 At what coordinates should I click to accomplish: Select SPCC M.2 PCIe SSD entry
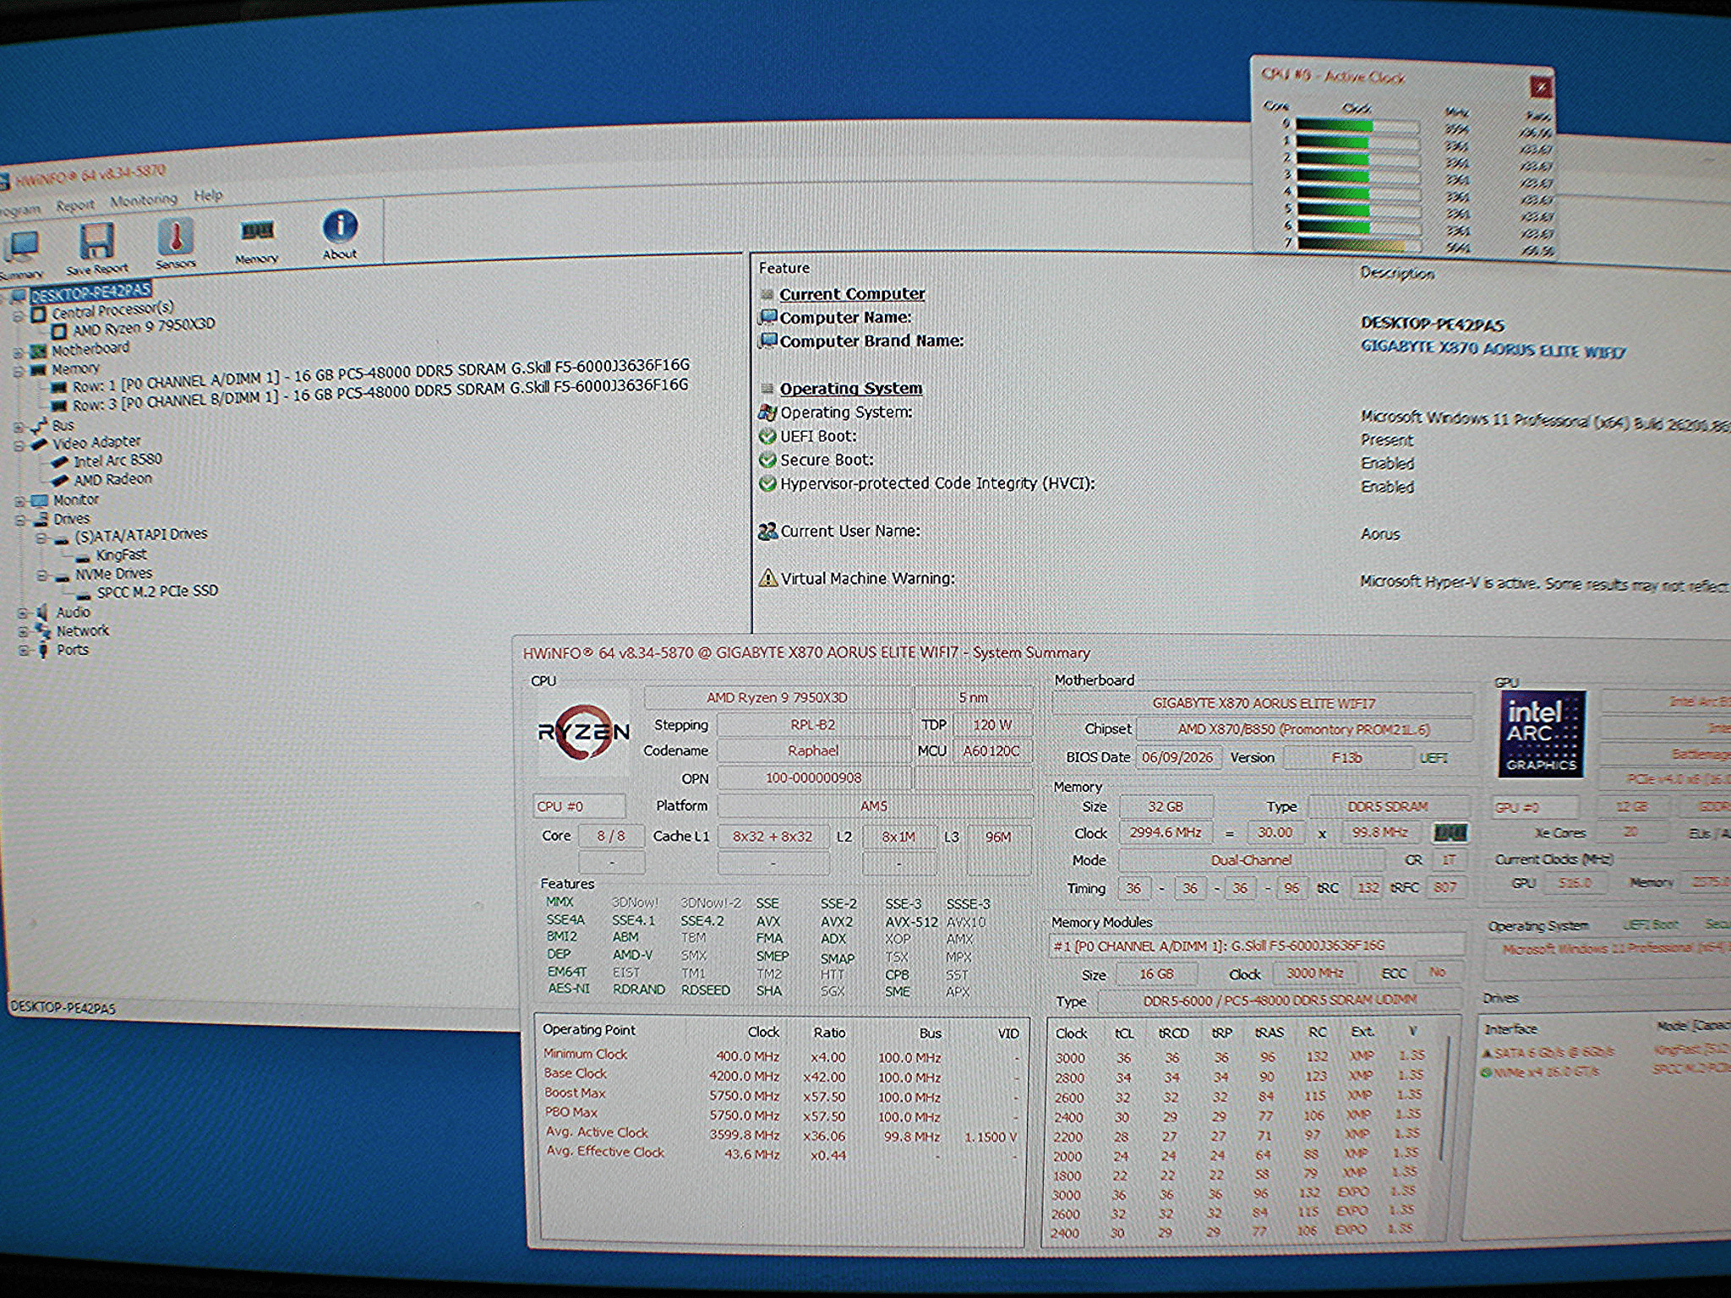157,592
